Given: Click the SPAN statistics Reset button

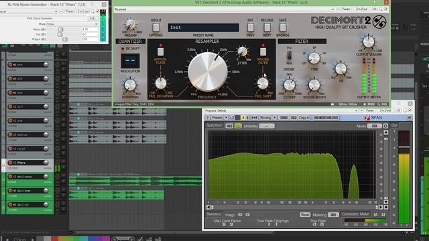Looking at the screenshot, I should (305, 215).
